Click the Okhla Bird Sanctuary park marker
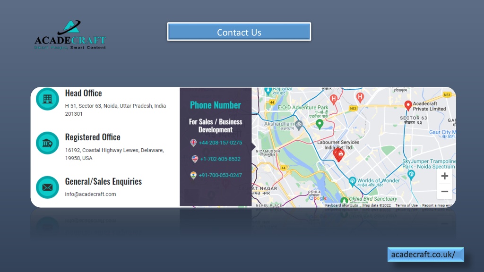 pyautogui.click(x=344, y=201)
